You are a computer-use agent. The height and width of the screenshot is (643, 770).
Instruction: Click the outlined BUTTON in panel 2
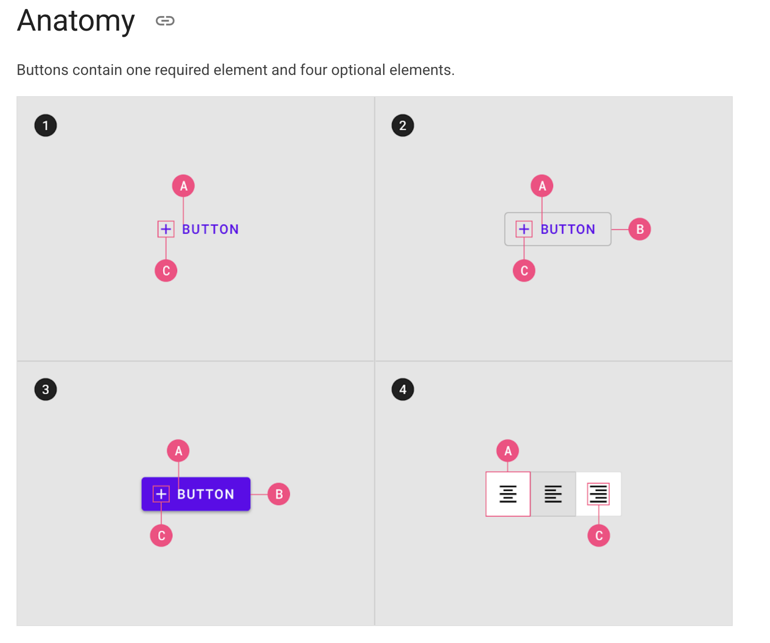click(x=558, y=229)
